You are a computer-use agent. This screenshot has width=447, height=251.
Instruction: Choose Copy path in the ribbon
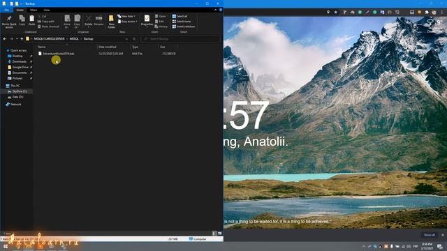pos(46,22)
